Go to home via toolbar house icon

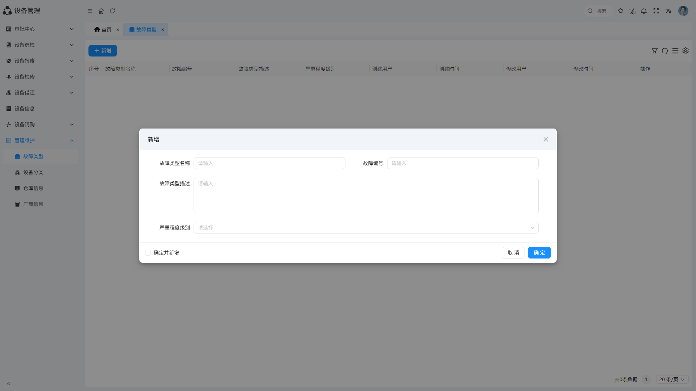101,11
